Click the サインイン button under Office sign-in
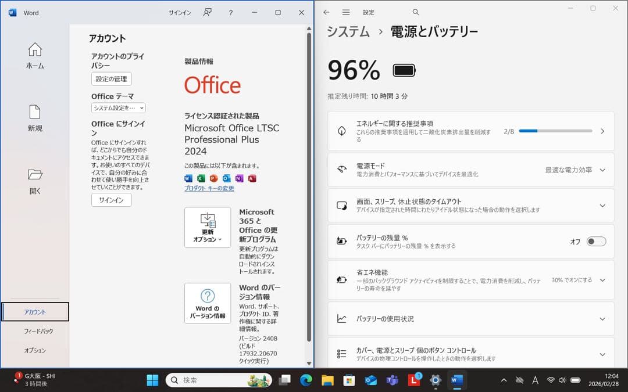The image size is (628, 392). point(111,200)
